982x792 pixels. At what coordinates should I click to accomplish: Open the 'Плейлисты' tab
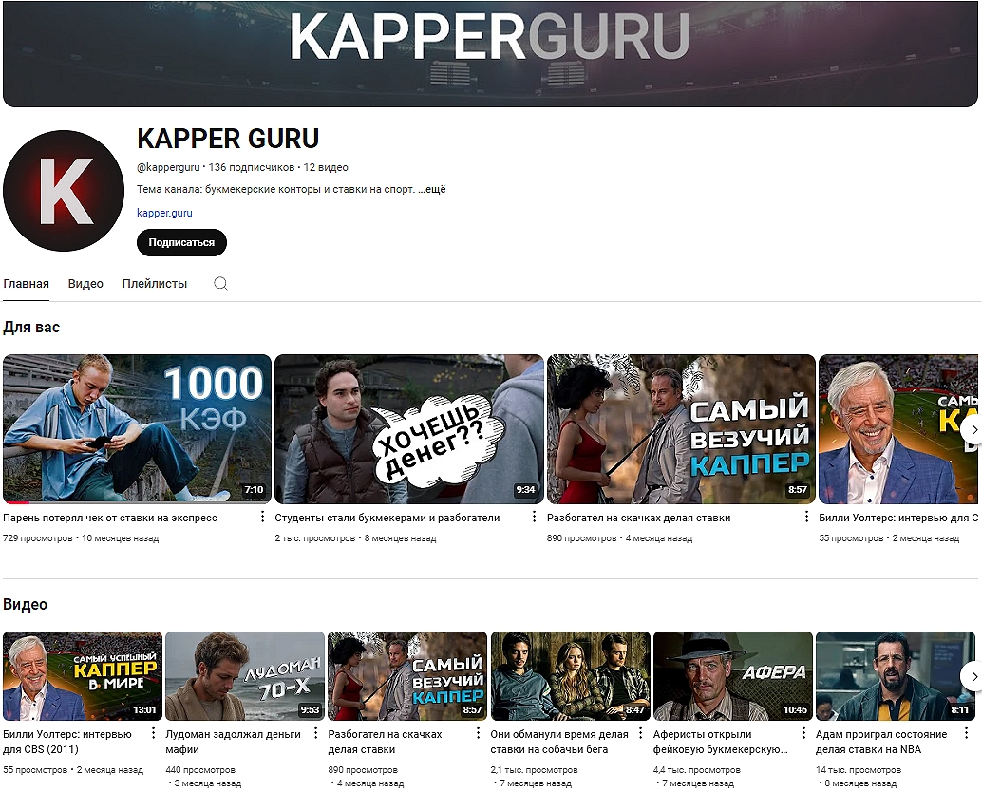pyautogui.click(x=155, y=284)
